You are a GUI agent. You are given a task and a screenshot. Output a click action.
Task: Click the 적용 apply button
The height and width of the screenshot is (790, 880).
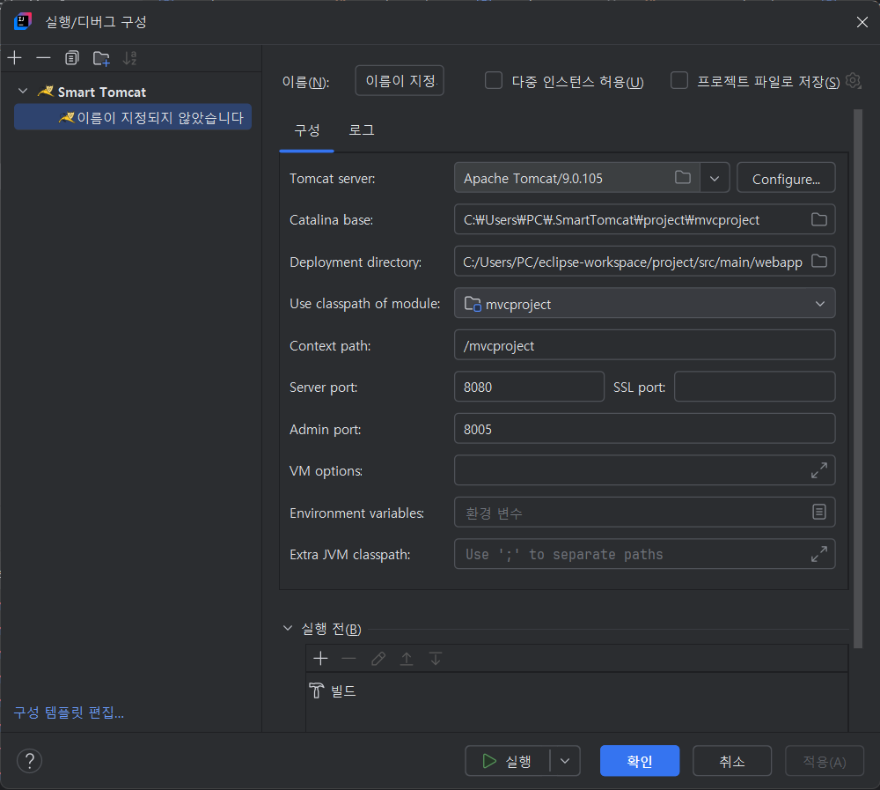[824, 761]
